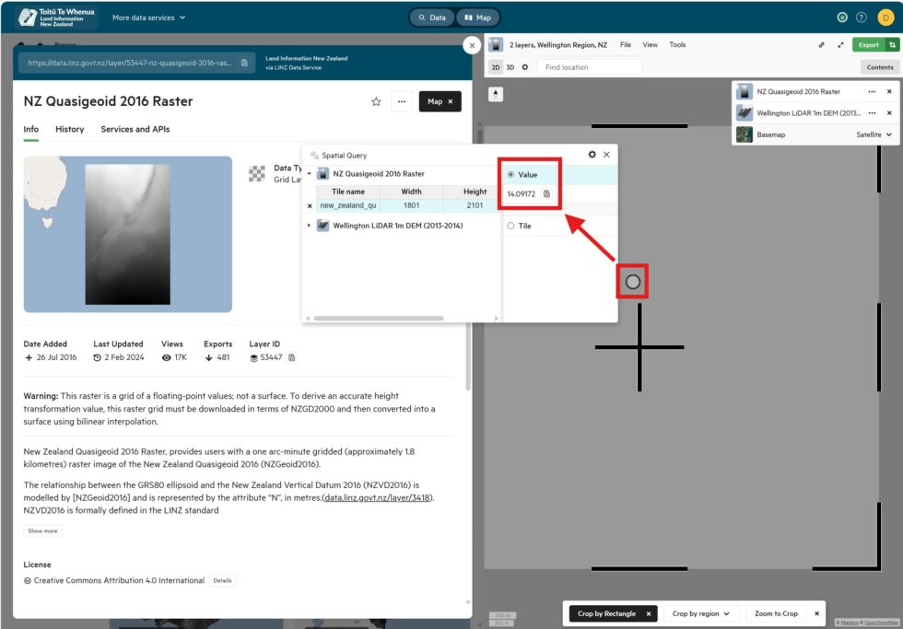Open the View menu in map toolbar
This screenshot has width=903, height=629.
(651, 44)
